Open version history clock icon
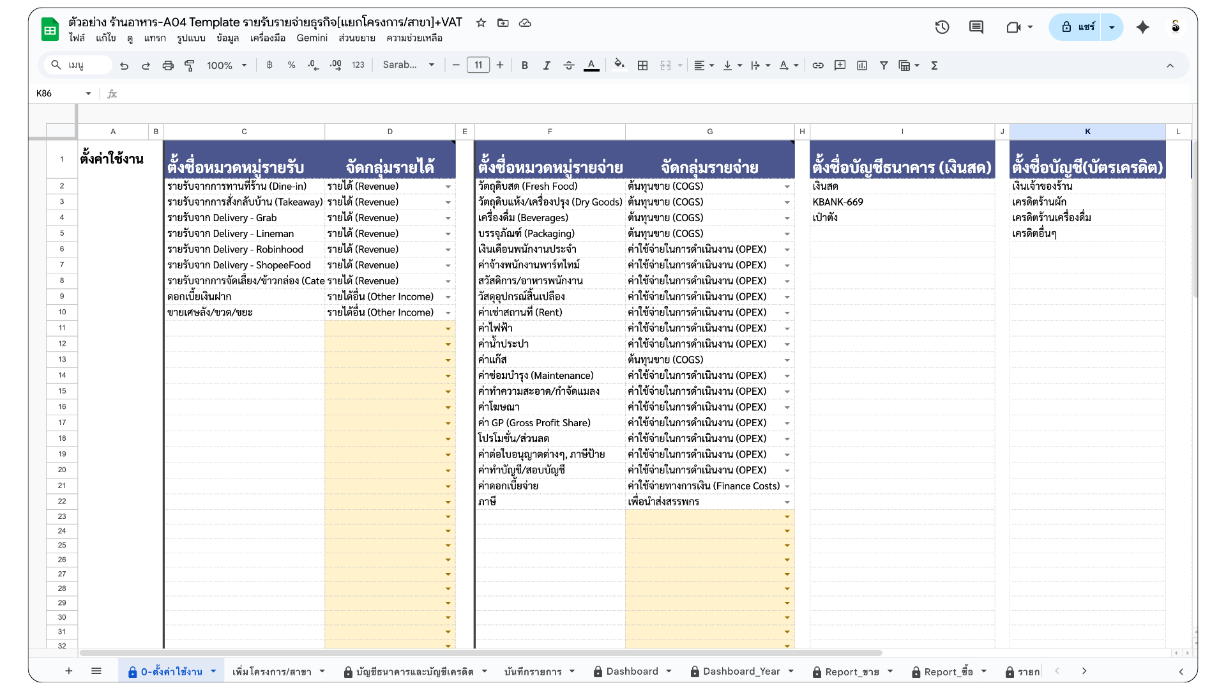Screen dimensions: 1226x690 (942, 27)
